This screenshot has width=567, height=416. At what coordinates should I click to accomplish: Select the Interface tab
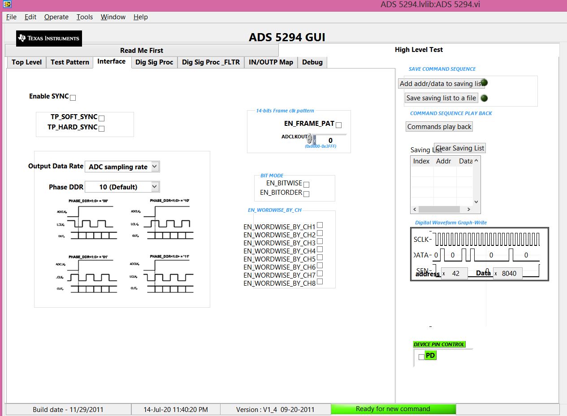point(112,61)
